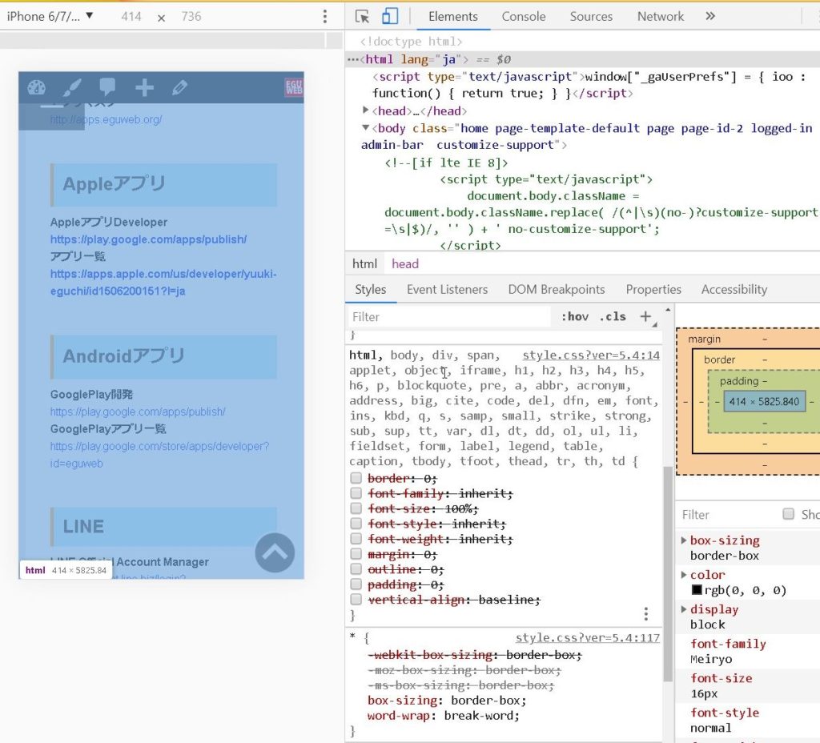Image resolution: width=820 pixels, height=743 pixels.
Task: Open the Event Listeners tab
Action: pyautogui.click(x=447, y=290)
